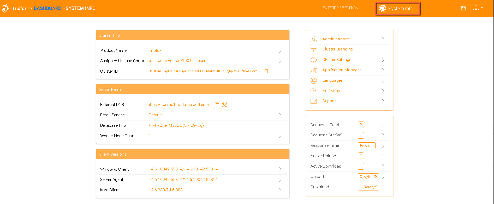This screenshot has height=204, width=494.
Task: Click the 568 ms response time badge
Action: pyautogui.click(x=367, y=146)
